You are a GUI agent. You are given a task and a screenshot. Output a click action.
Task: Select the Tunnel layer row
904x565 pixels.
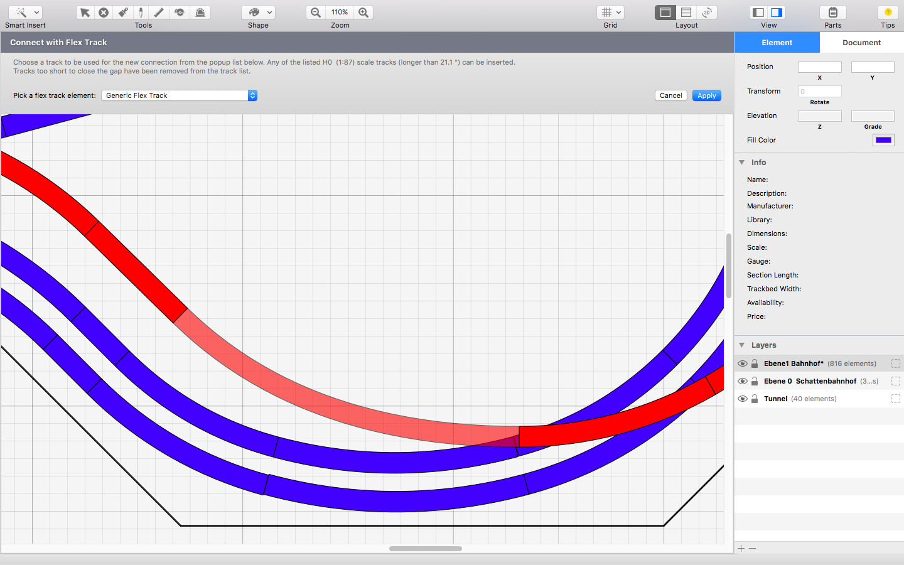819,399
